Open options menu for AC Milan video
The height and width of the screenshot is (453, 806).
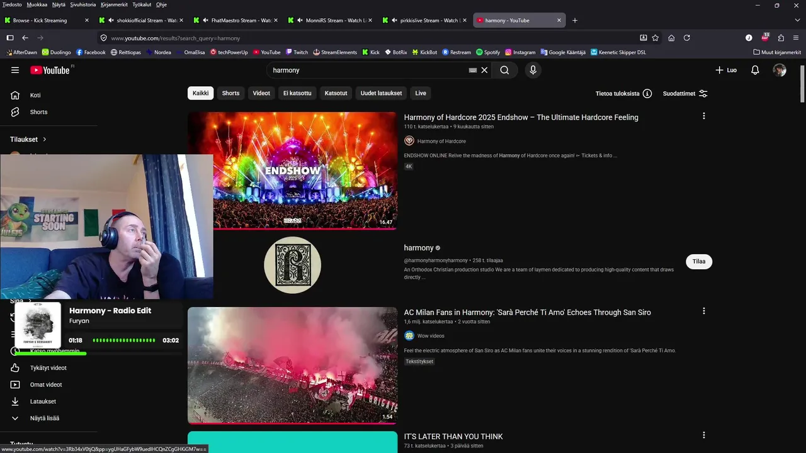tap(703, 311)
